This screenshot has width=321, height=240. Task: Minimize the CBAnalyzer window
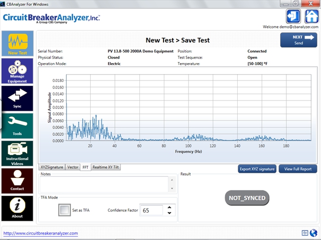pos(285,3)
